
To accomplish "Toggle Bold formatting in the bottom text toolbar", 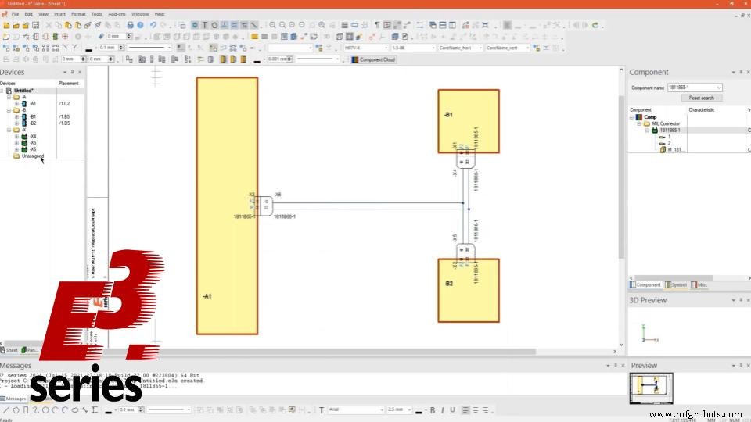I will point(431,410).
